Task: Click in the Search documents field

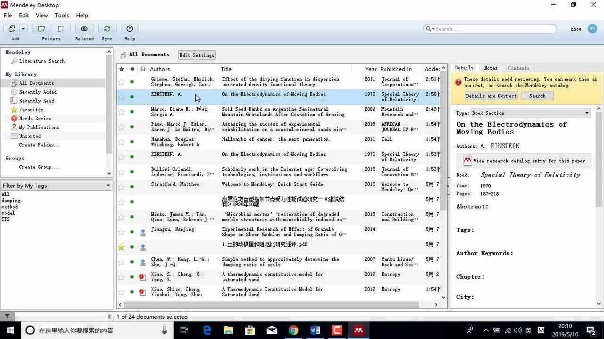Action: 490,29
